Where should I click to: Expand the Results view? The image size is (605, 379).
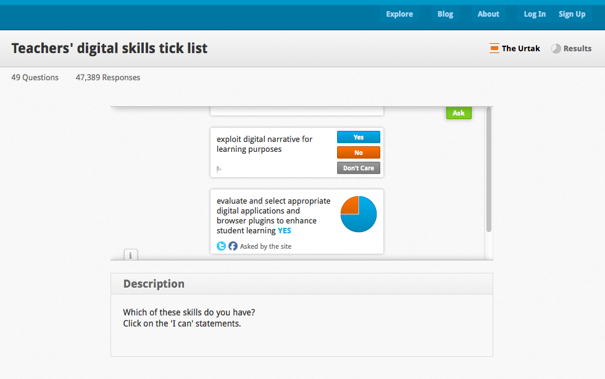[577, 48]
